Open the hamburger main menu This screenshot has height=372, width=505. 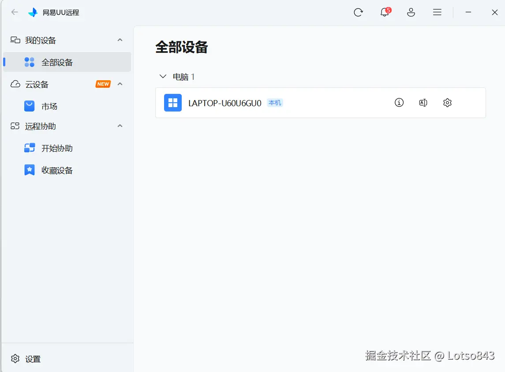(437, 12)
